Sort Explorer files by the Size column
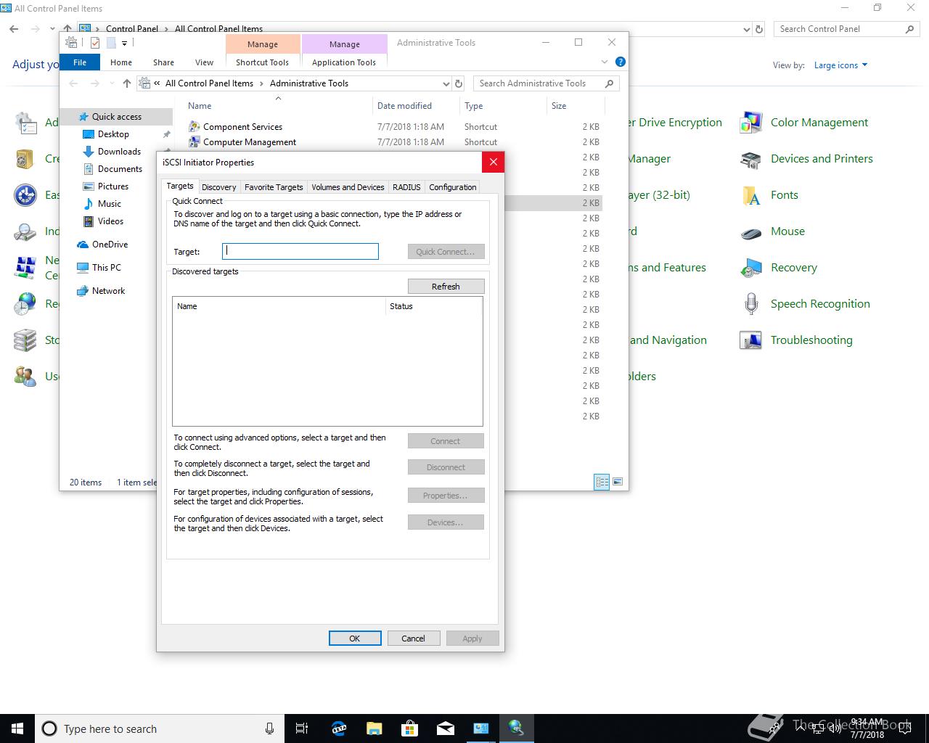 575,106
